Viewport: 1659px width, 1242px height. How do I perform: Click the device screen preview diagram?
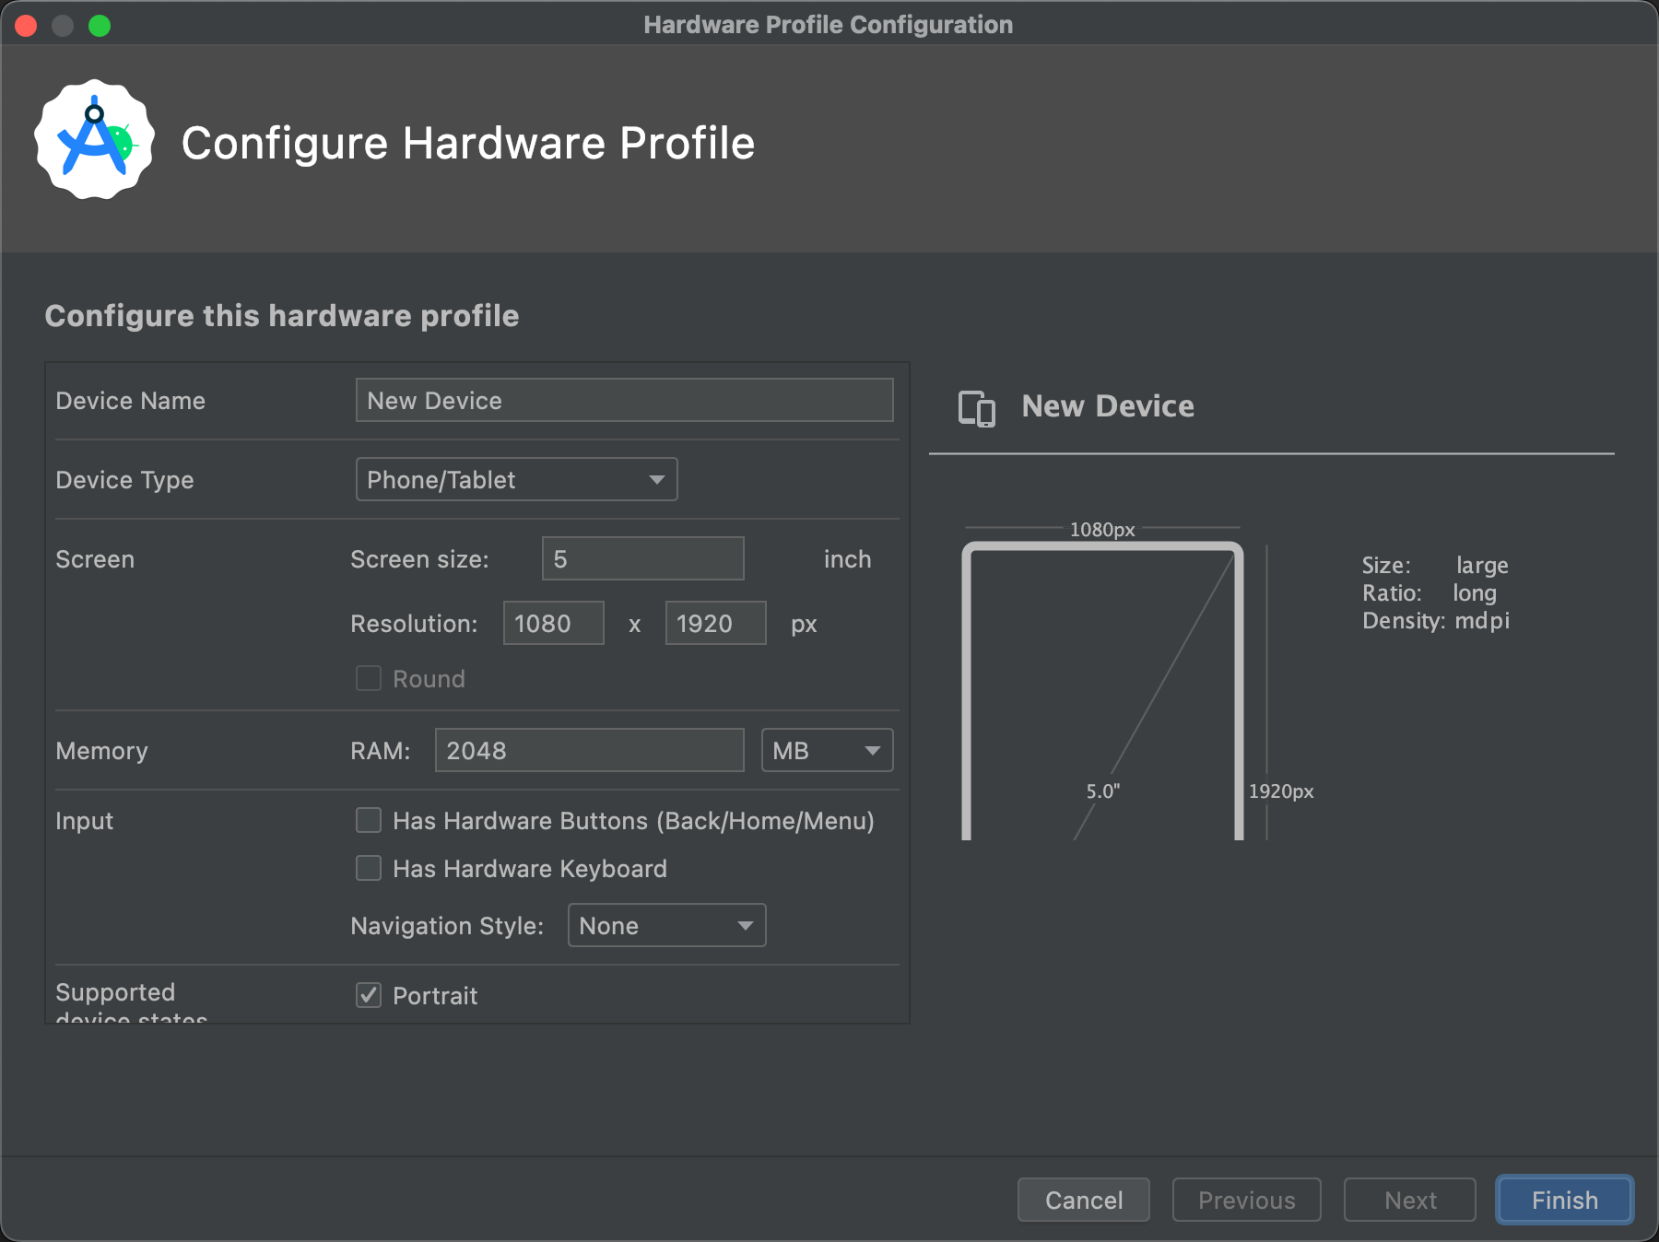1102,691
